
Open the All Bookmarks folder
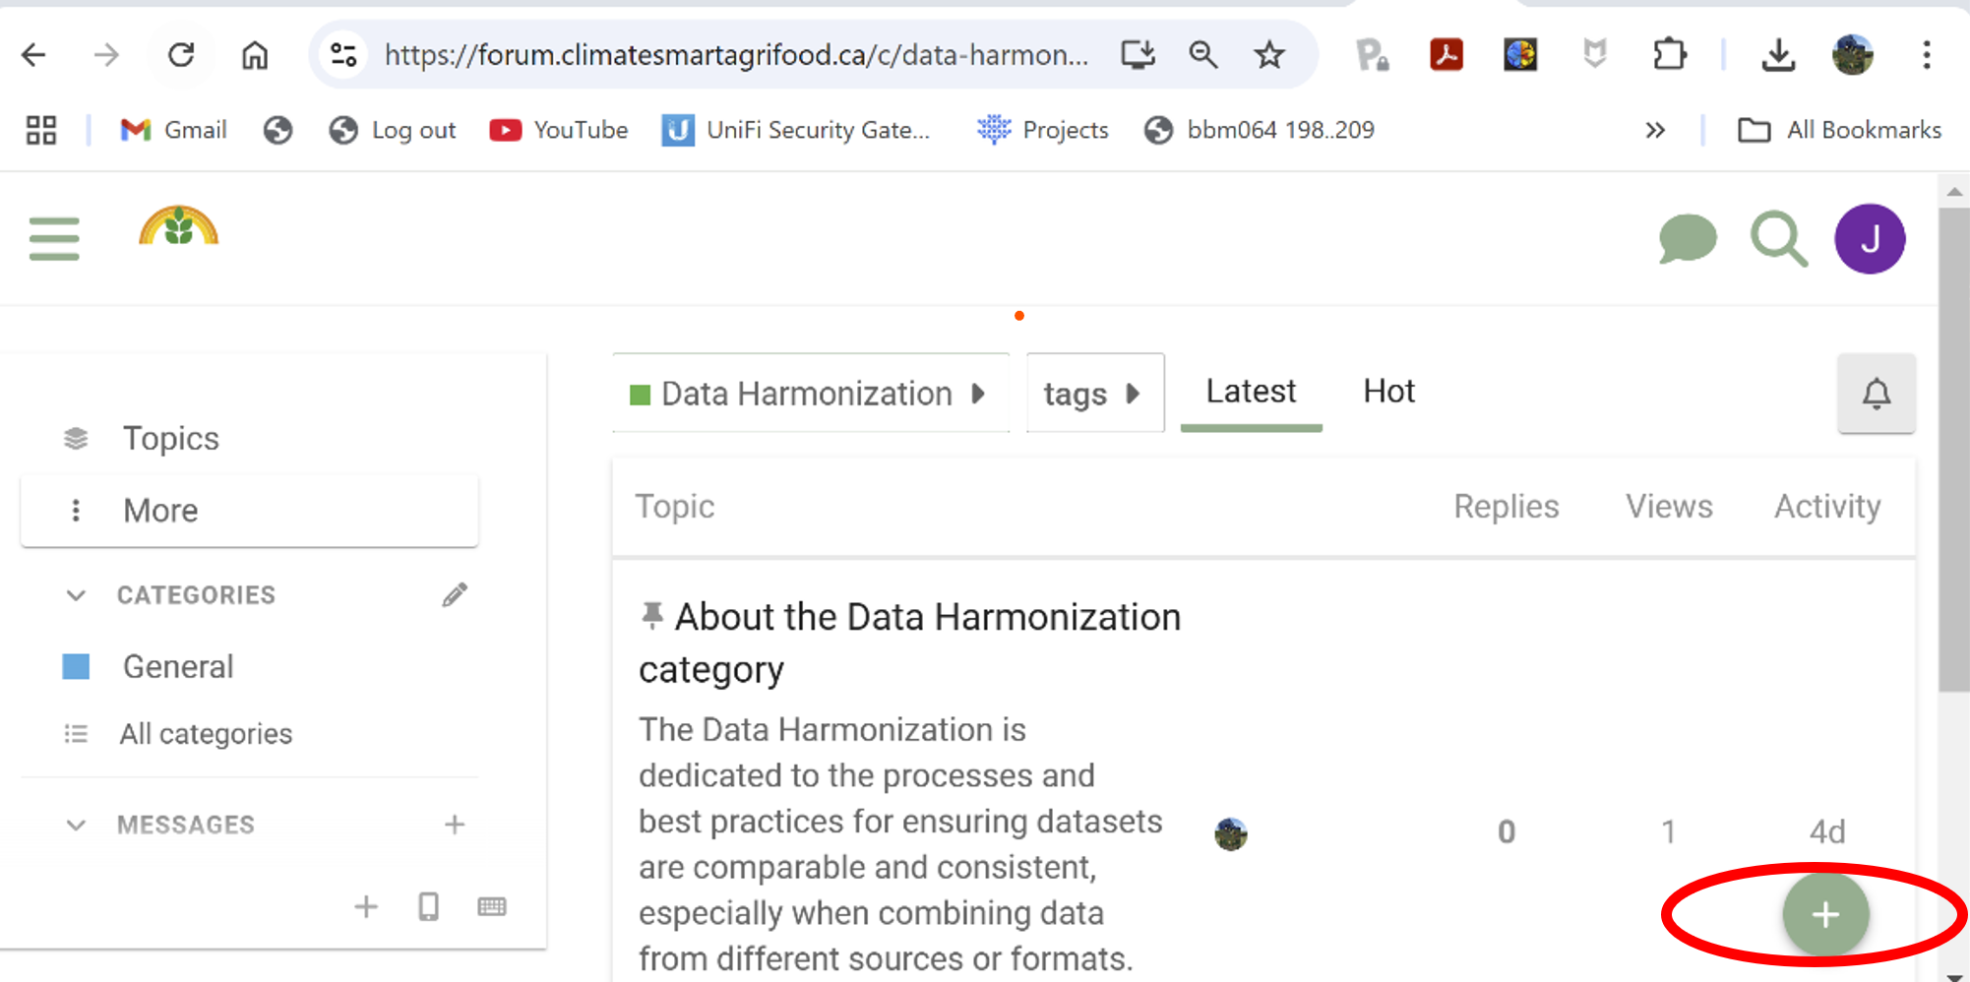tap(1840, 130)
